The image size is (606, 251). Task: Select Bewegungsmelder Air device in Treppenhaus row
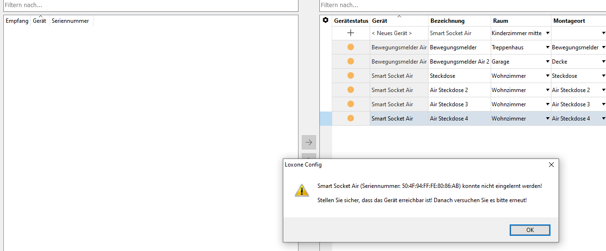pos(399,47)
